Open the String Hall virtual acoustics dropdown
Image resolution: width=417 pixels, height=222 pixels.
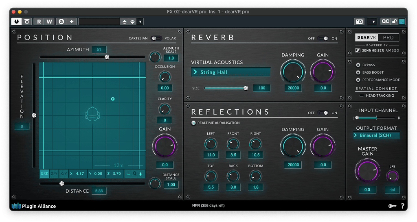tap(231, 72)
